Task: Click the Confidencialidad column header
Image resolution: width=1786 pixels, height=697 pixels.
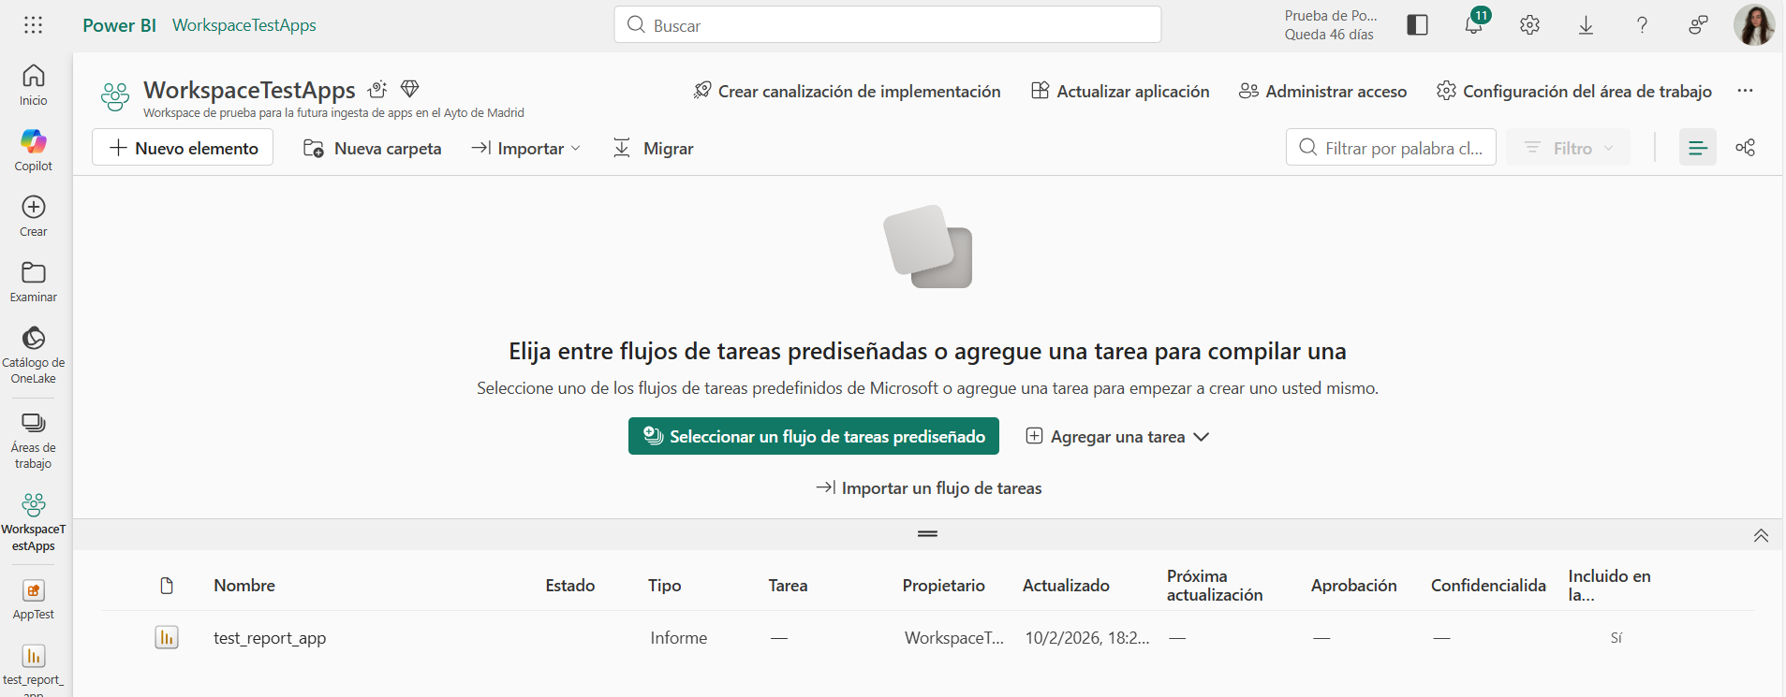Action: click(1488, 586)
